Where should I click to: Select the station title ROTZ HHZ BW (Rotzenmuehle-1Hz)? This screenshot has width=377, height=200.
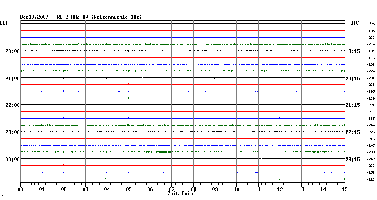[99, 17]
